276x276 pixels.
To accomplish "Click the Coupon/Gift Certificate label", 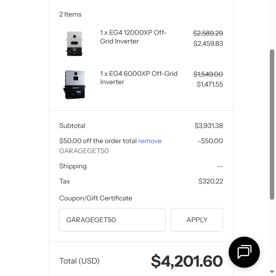I will [x=96, y=198].
